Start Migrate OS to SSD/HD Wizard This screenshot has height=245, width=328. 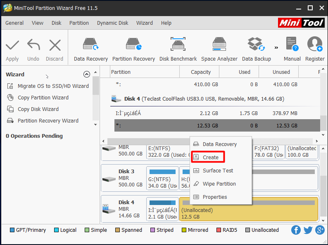click(48, 86)
